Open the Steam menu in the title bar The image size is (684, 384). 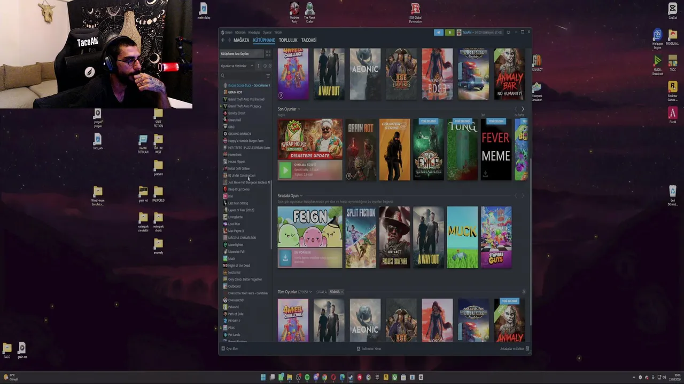(x=228, y=33)
